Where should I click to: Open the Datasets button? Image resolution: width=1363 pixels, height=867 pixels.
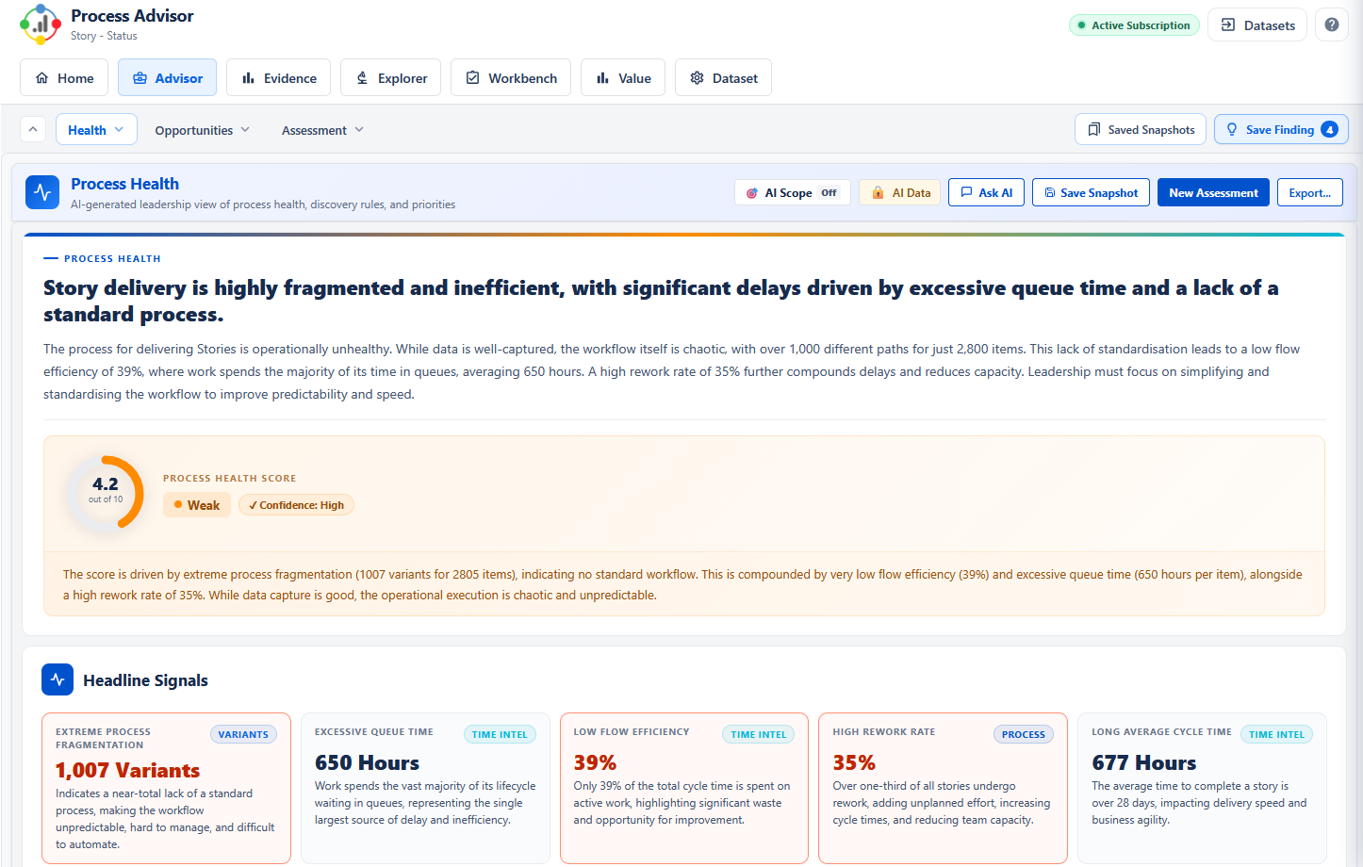point(1256,25)
